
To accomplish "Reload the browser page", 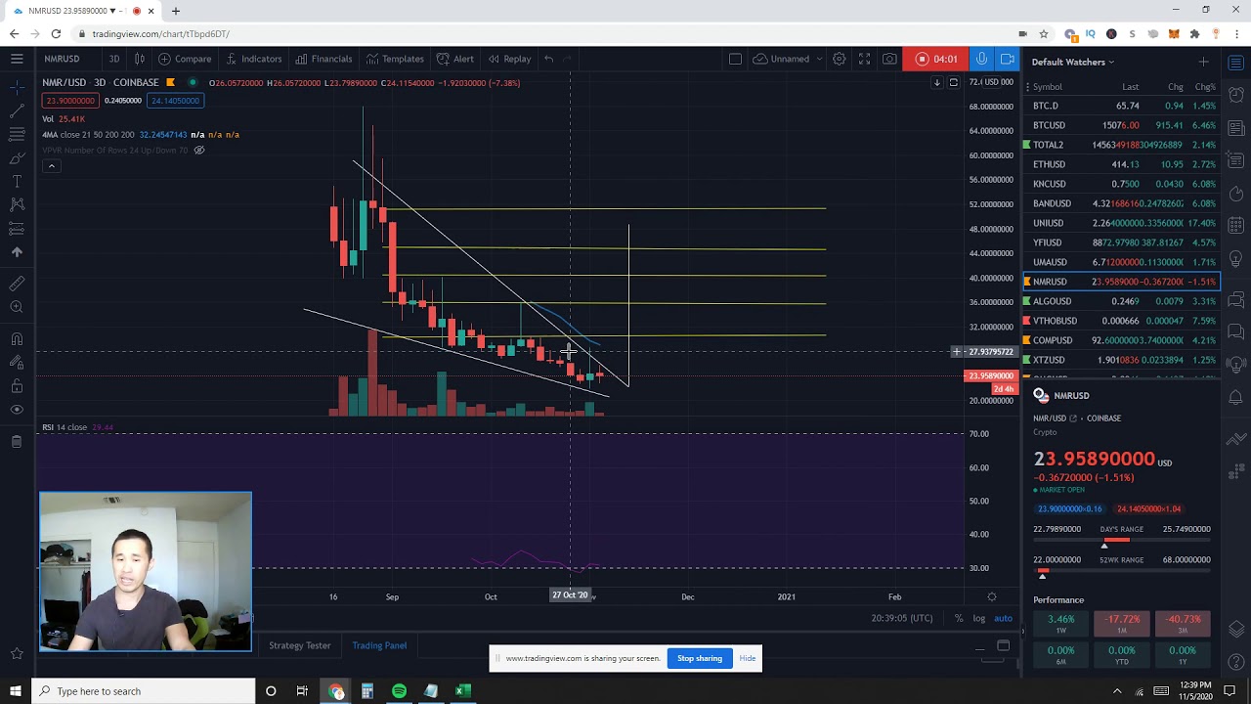I will click(x=56, y=33).
